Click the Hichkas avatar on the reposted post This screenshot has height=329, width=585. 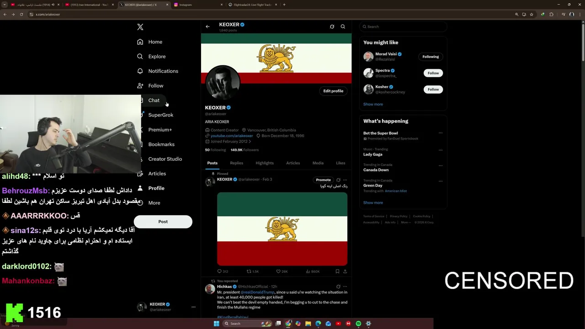[x=210, y=289]
